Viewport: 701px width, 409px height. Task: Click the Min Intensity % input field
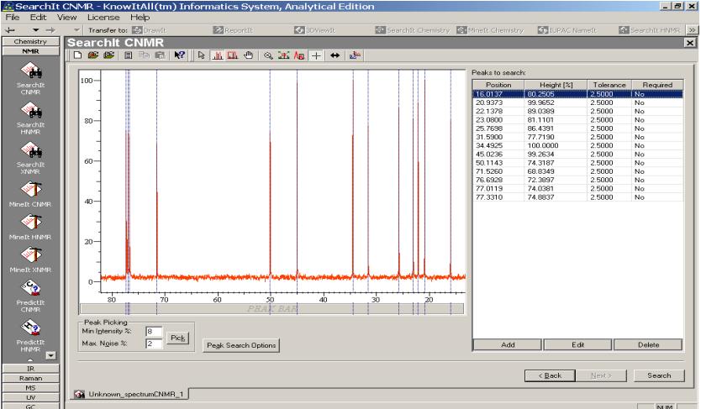(x=154, y=331)
